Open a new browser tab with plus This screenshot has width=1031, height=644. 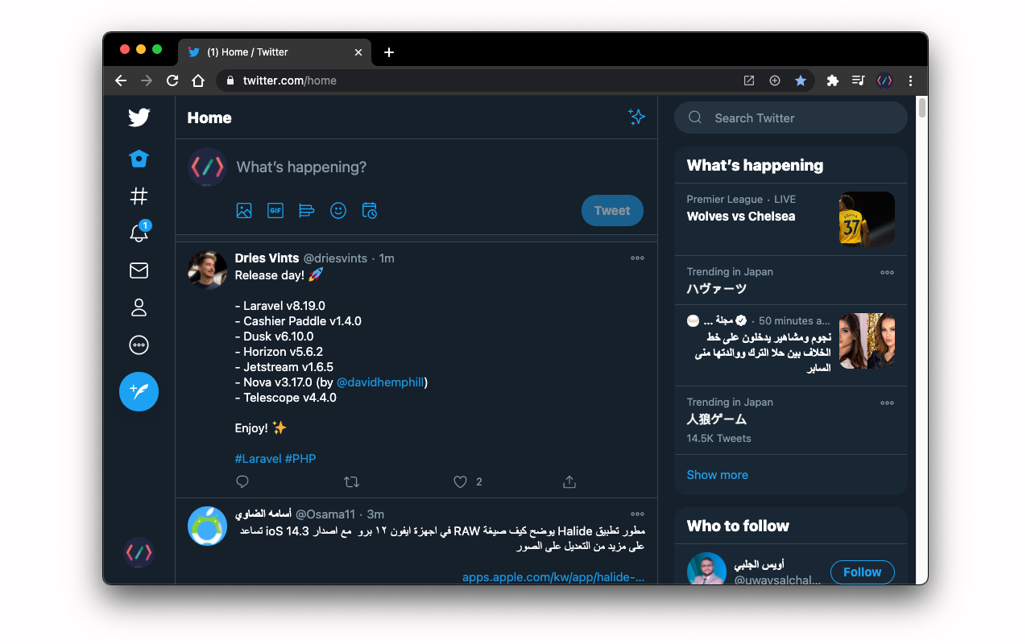click(389, 52)
